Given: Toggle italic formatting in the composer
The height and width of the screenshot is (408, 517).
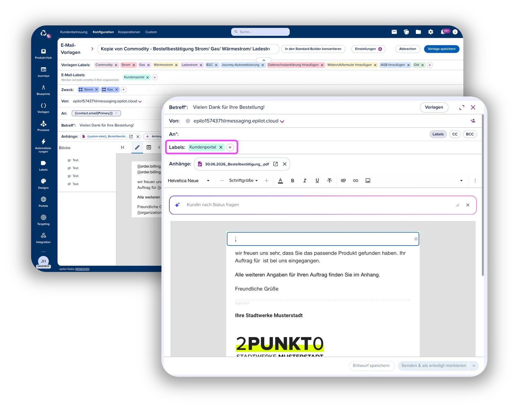Looking at the screenshot, I should pos(305,181).
